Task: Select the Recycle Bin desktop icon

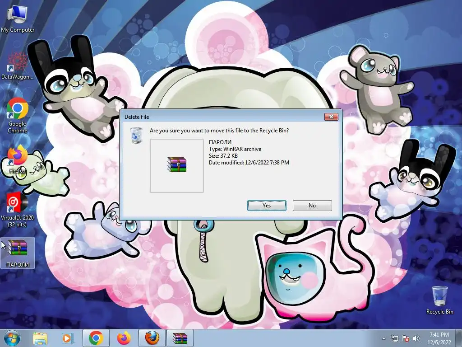Action: [439, 300]
